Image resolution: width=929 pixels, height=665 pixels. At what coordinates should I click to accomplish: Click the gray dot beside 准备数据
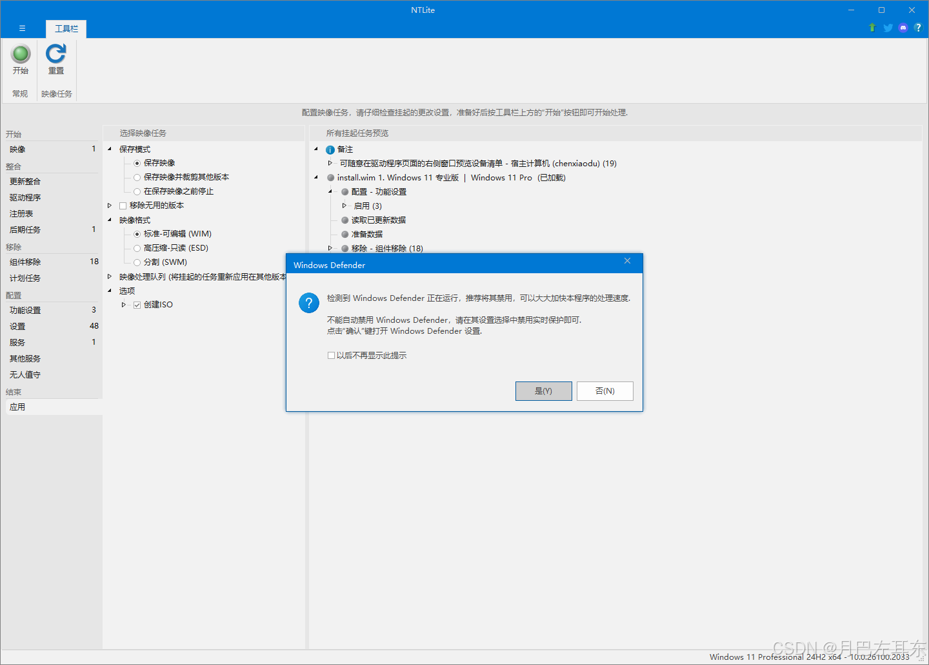(x=345, y=235)
